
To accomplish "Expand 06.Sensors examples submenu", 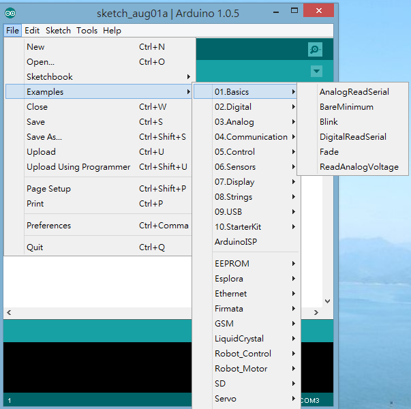I will click(246, 167).
